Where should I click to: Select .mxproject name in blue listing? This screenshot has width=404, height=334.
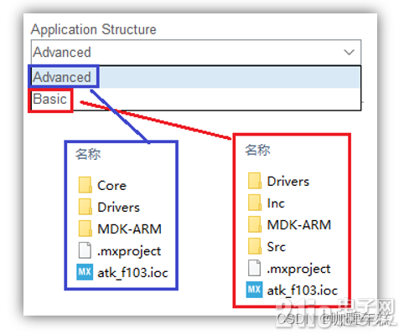(129, 251)
